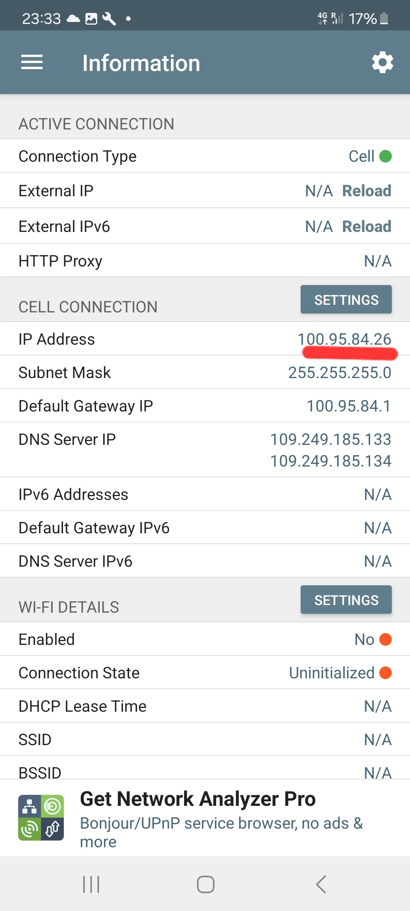Tap the Default Gateway IP 100.95.84.1
The height and width of the screenshot is (911, 410).
pyautogui.click(x=348, y=406)
